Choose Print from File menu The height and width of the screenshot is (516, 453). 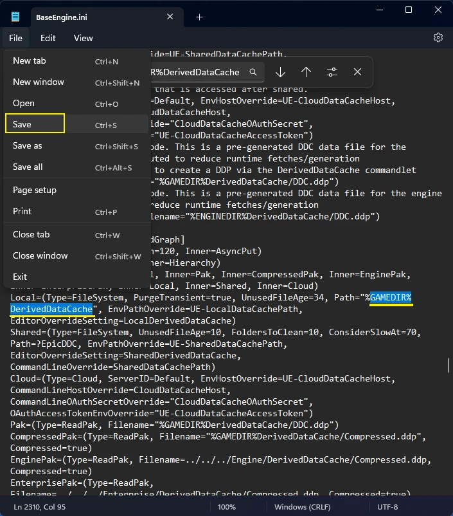click(x=76, y=211)
